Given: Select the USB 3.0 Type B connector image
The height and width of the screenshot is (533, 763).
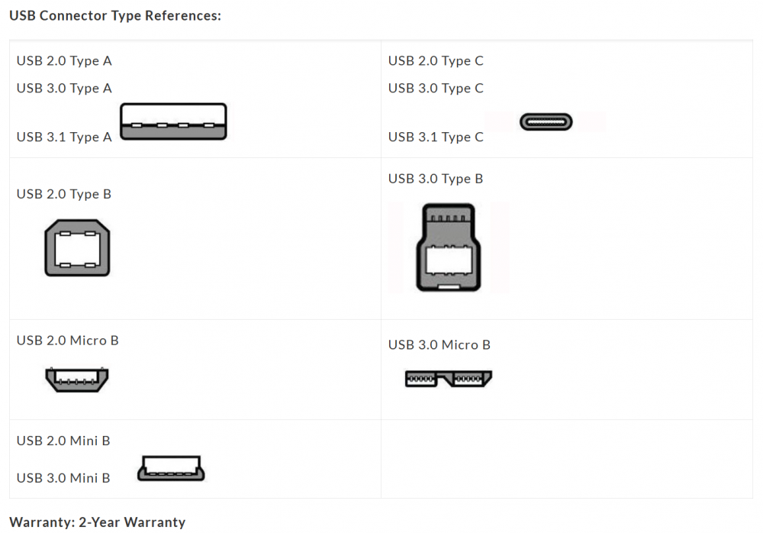Looking at the screenshot, I should click(448, 247).
